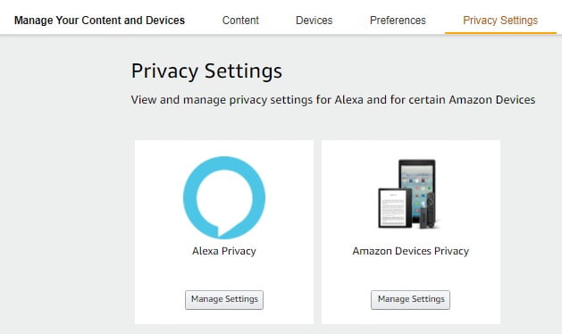Click the Alexa Privacy label
This screenshot has height=334, width=562.
pyautogui.click(x=224, y=251)
